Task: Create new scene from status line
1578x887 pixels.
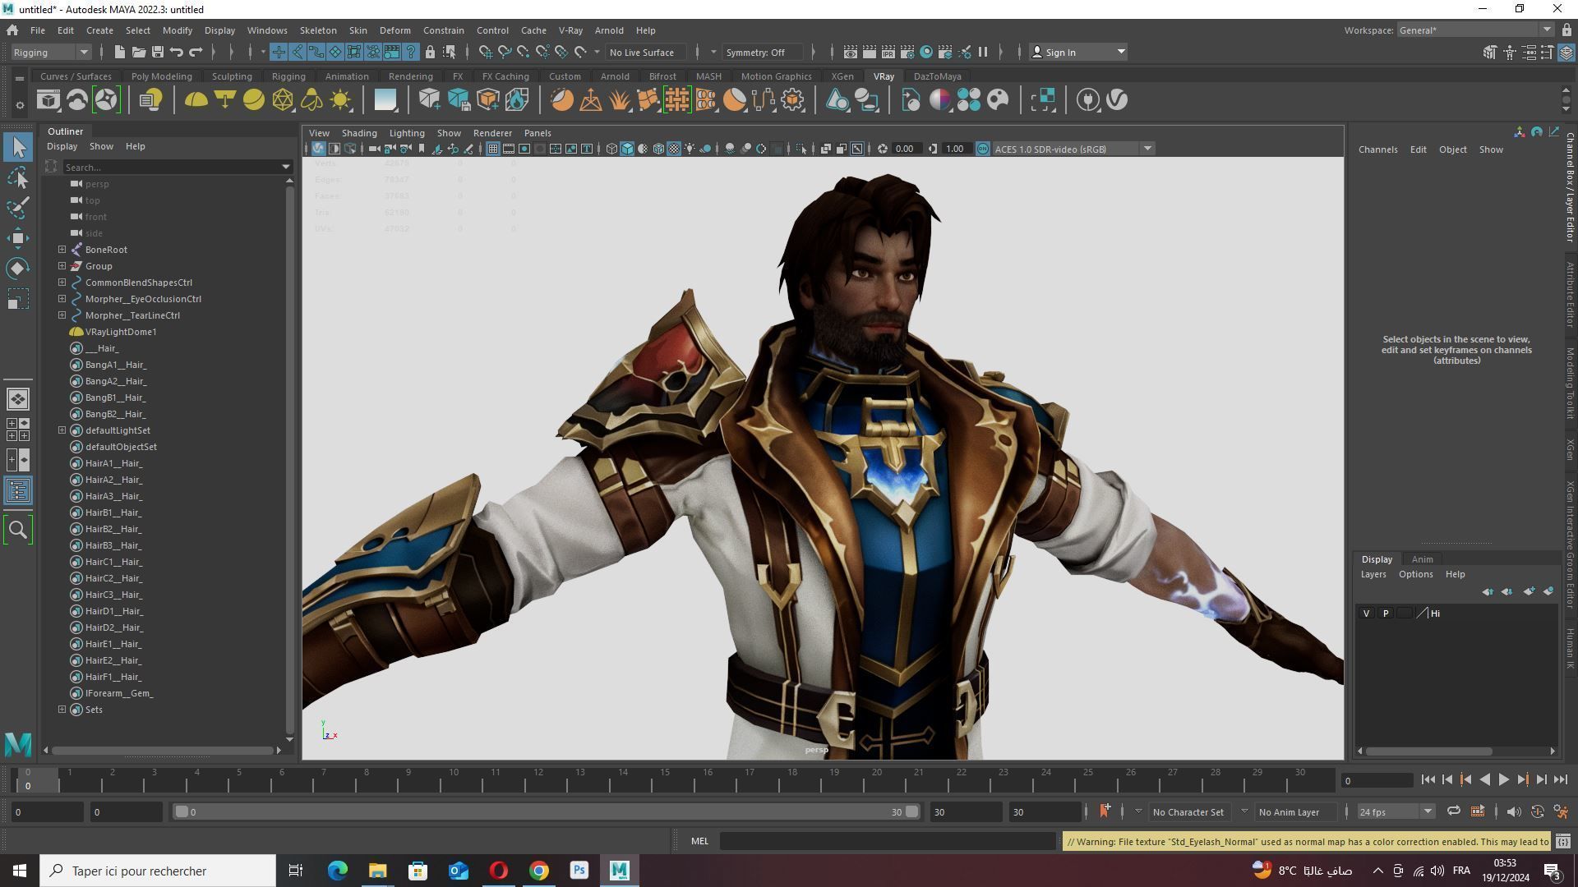Action: pyautogui.click(x=120, y=52)
